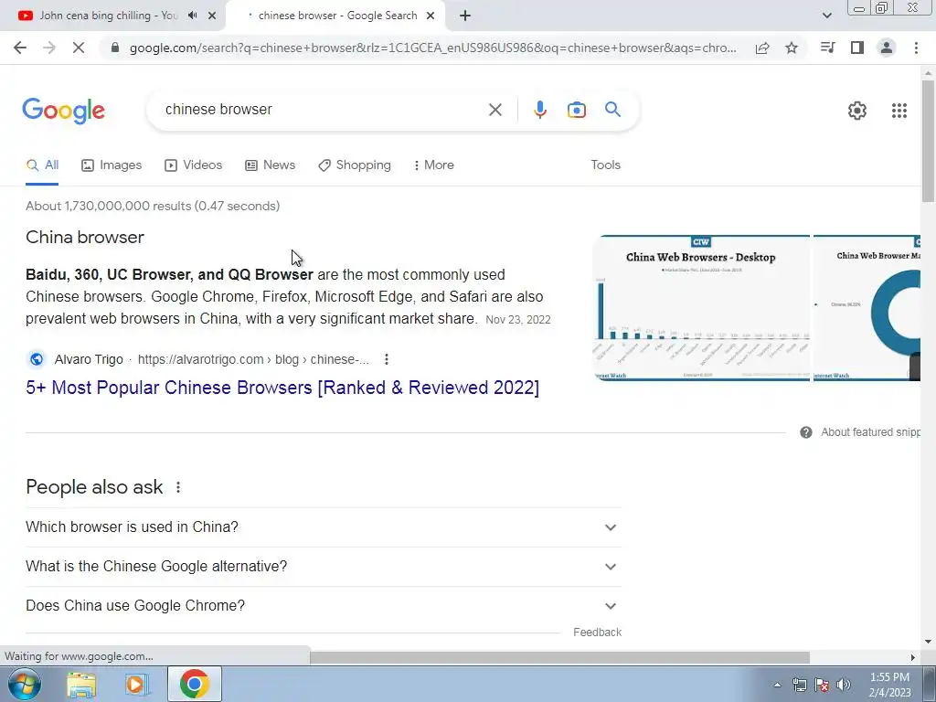Click the horizontal scrollbar thumb
The image size is (936, 702).
click(559, 657)
